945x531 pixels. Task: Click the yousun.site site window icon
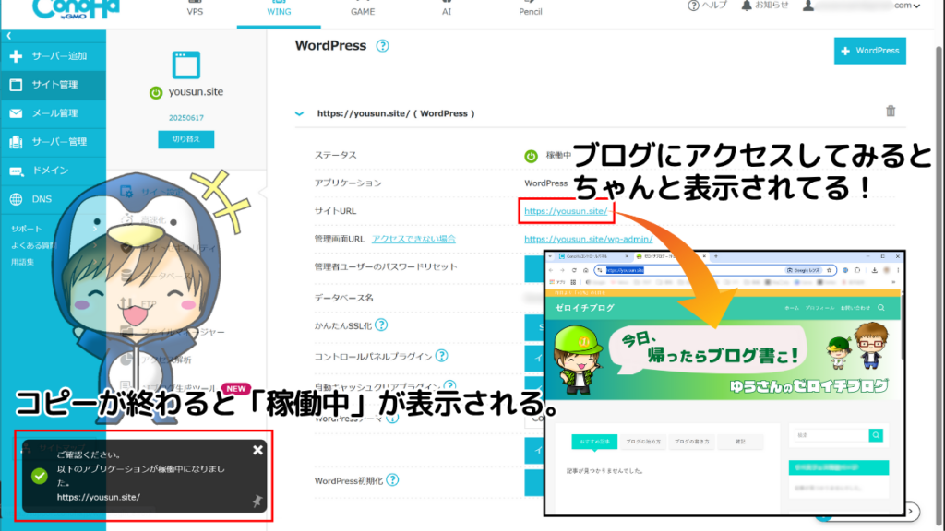coord(186,65)
